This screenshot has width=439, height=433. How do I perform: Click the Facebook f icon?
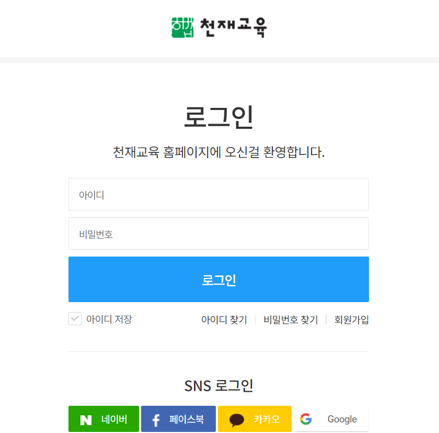155,419
